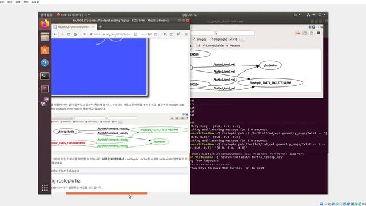The width and height of the screenshot is (366, 206).
Task: Open the Activities overview button
Action: 46,15
